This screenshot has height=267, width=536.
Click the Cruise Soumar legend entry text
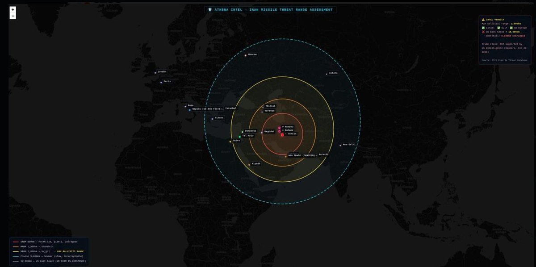(x=51, y=256)
